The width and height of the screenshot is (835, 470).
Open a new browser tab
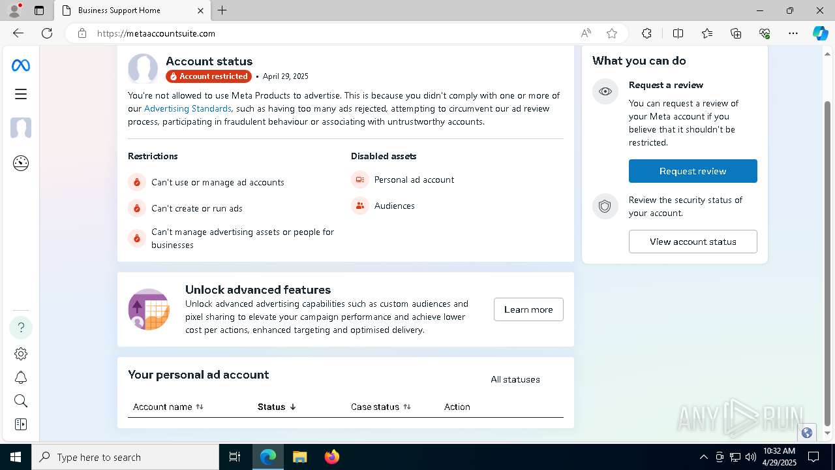click(x=222, y=10)
